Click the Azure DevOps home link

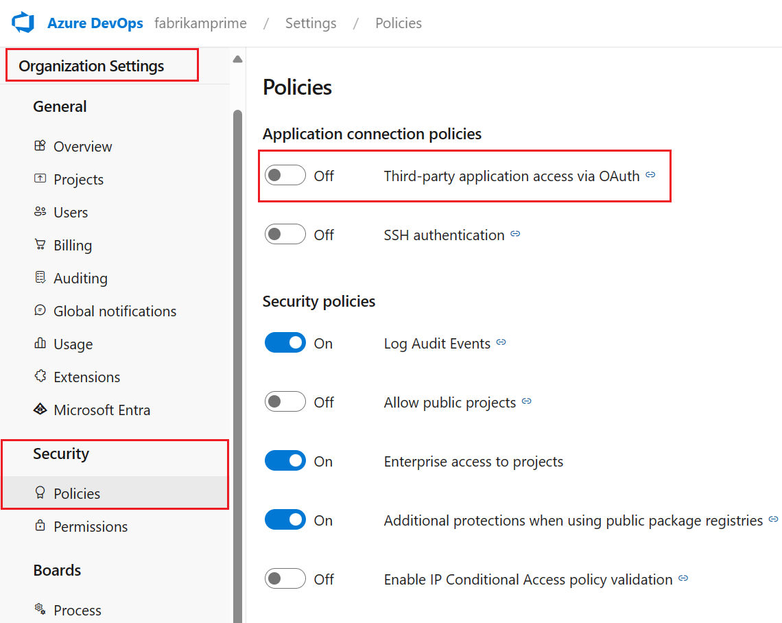pyautogui.click(x=95, y=23)
